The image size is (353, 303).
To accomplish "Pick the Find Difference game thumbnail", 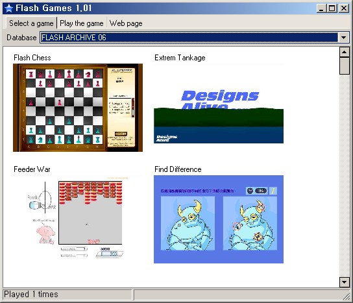I will click(x=219, y=219).
